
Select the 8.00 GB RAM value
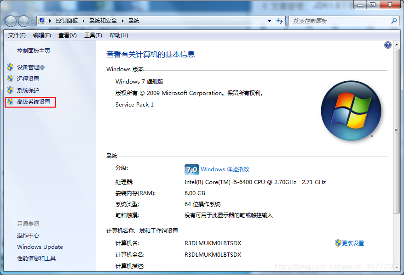(x=195, y=193)
